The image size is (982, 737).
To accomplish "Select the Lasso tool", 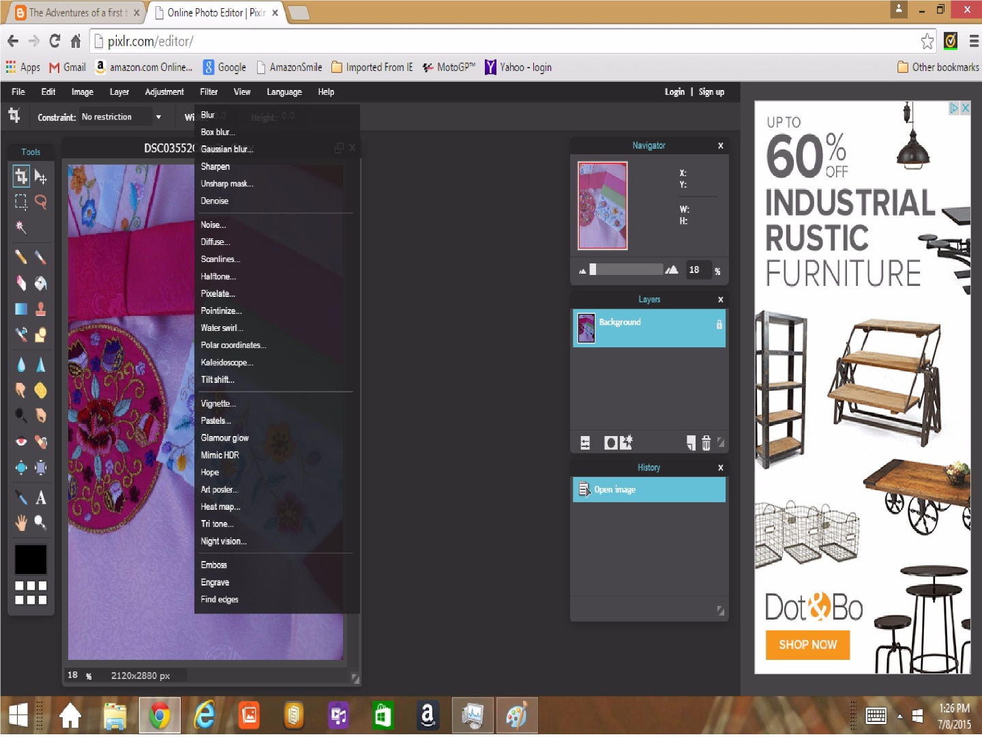I will [x=41, y=201].
